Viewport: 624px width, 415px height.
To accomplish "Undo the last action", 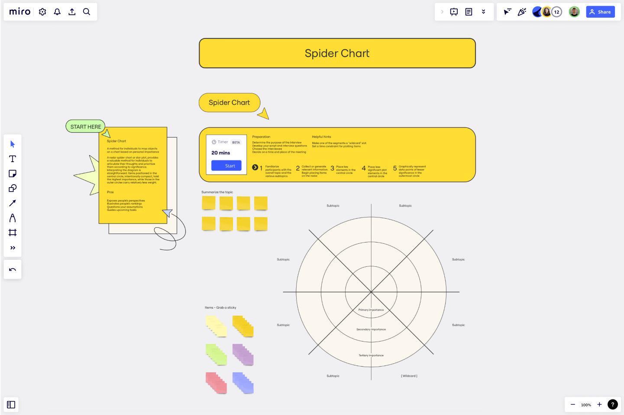I will [13, 269].
